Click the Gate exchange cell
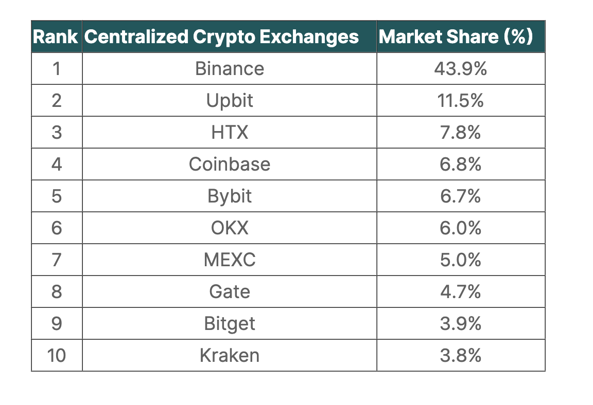593x405 pixels. click(230, 292)
